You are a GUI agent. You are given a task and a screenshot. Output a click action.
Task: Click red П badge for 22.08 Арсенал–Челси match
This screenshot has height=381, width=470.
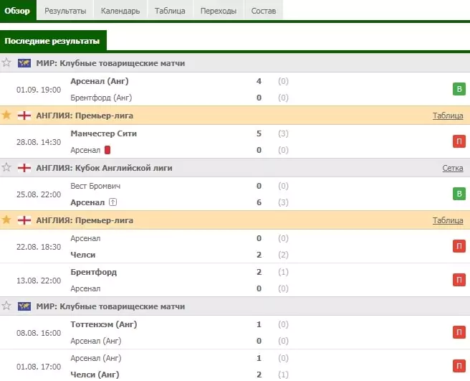459,246
